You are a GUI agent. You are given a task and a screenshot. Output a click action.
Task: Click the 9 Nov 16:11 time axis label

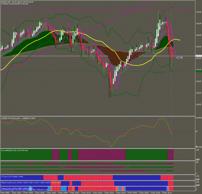[167, 193]
